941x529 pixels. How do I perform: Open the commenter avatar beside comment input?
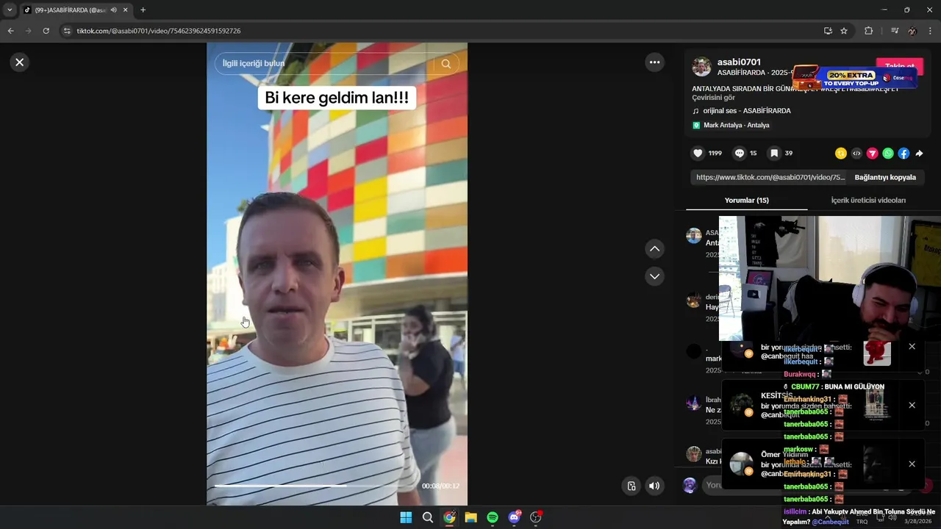690,486
